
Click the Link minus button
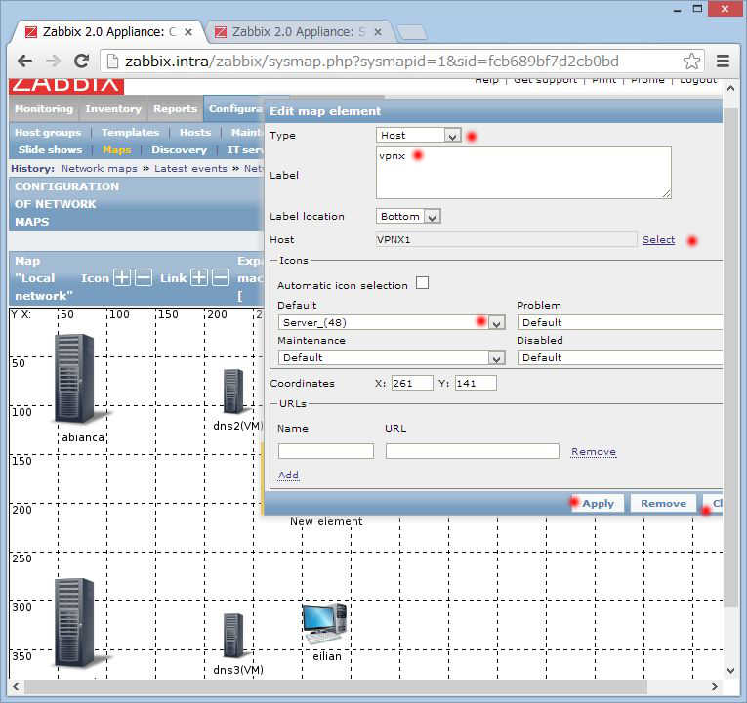coord(221,277)
